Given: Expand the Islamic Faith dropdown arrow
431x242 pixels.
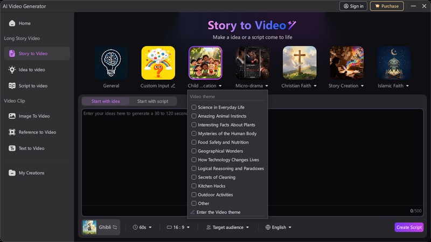Looking at the screenshot, I should (x=407, y=86).
